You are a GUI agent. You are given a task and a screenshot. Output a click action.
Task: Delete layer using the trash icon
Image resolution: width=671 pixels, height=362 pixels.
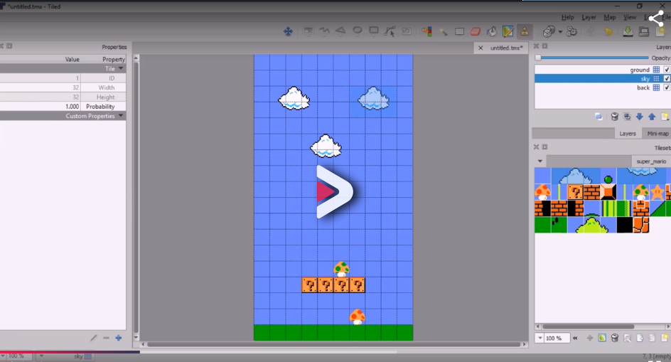click(615, 117)
